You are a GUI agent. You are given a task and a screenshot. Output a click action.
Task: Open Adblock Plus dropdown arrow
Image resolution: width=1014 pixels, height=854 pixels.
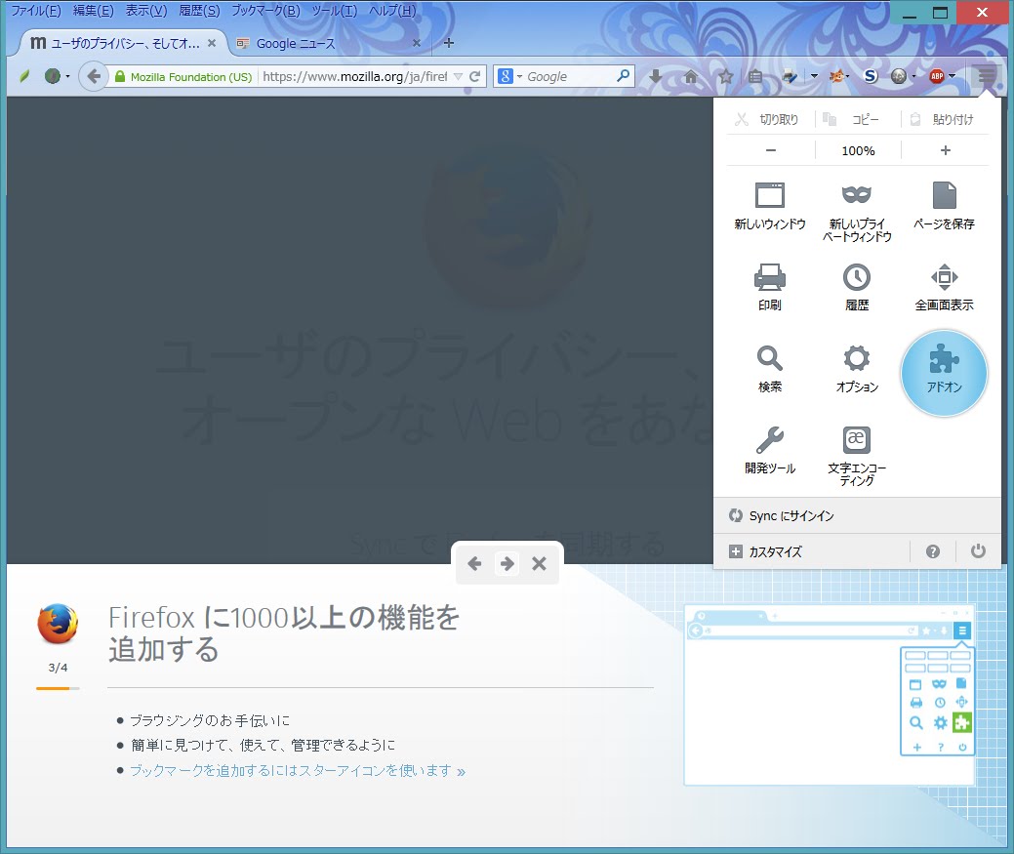[x=952, y=76]
